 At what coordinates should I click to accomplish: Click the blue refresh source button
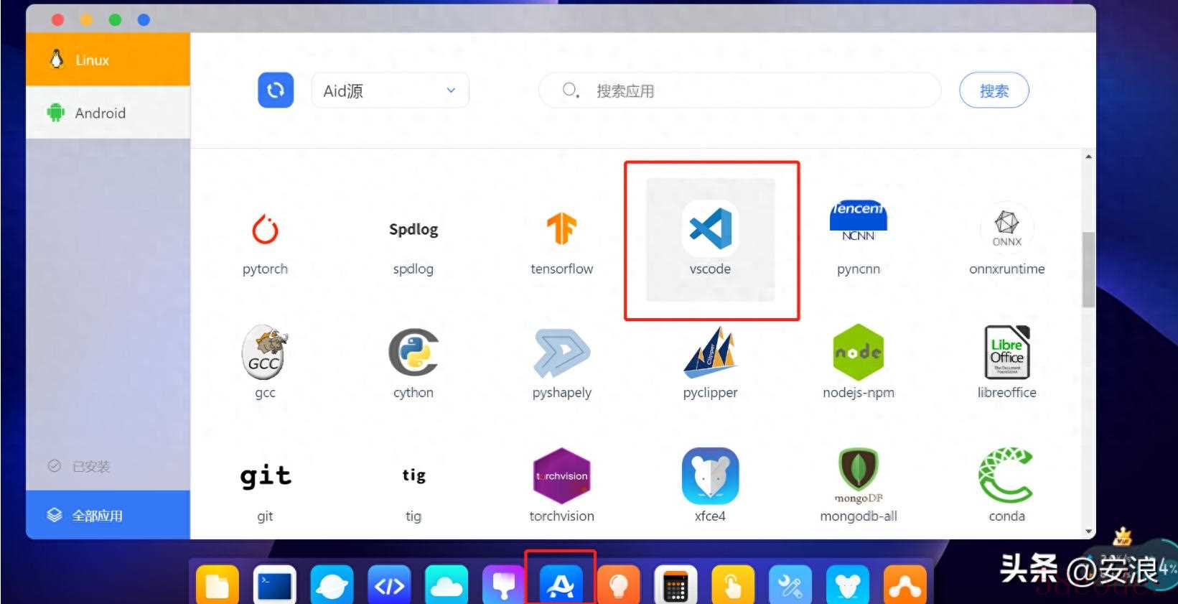276,90
